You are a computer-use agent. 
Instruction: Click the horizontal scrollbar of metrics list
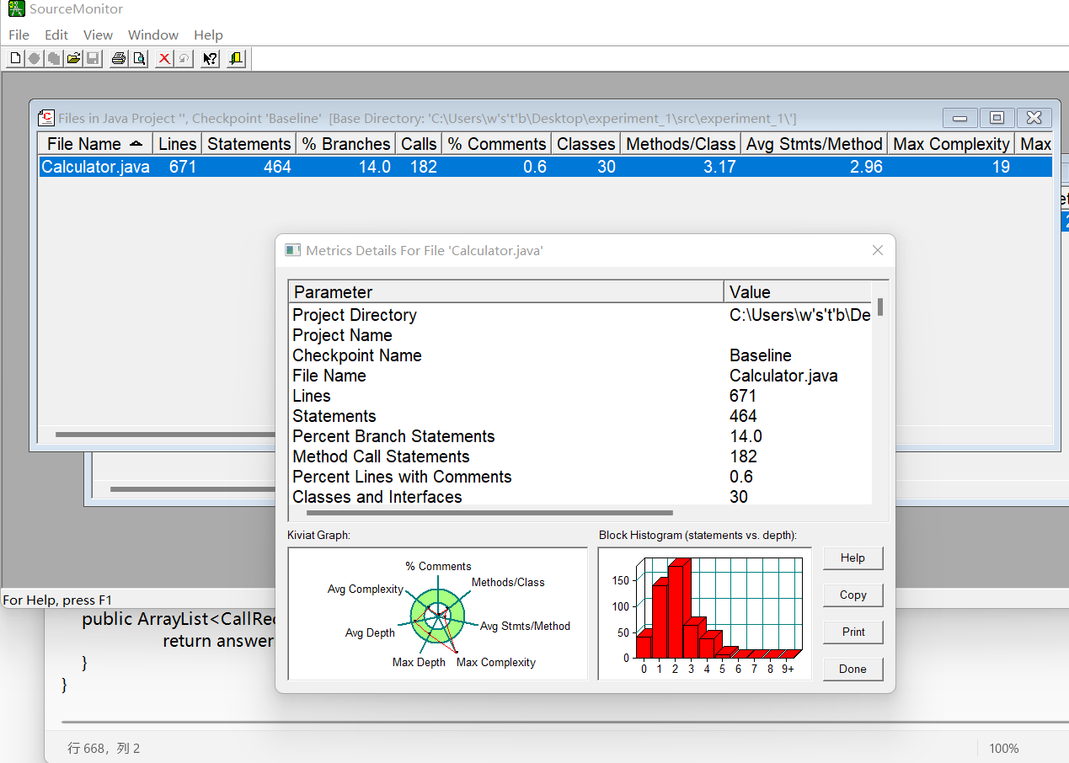coord(489,512)
